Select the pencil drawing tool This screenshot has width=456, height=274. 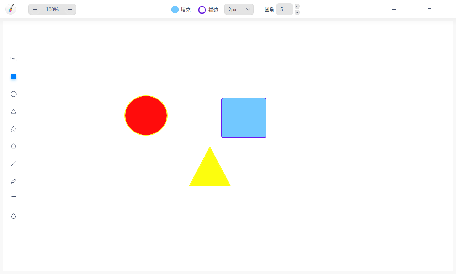coord(14,181)
